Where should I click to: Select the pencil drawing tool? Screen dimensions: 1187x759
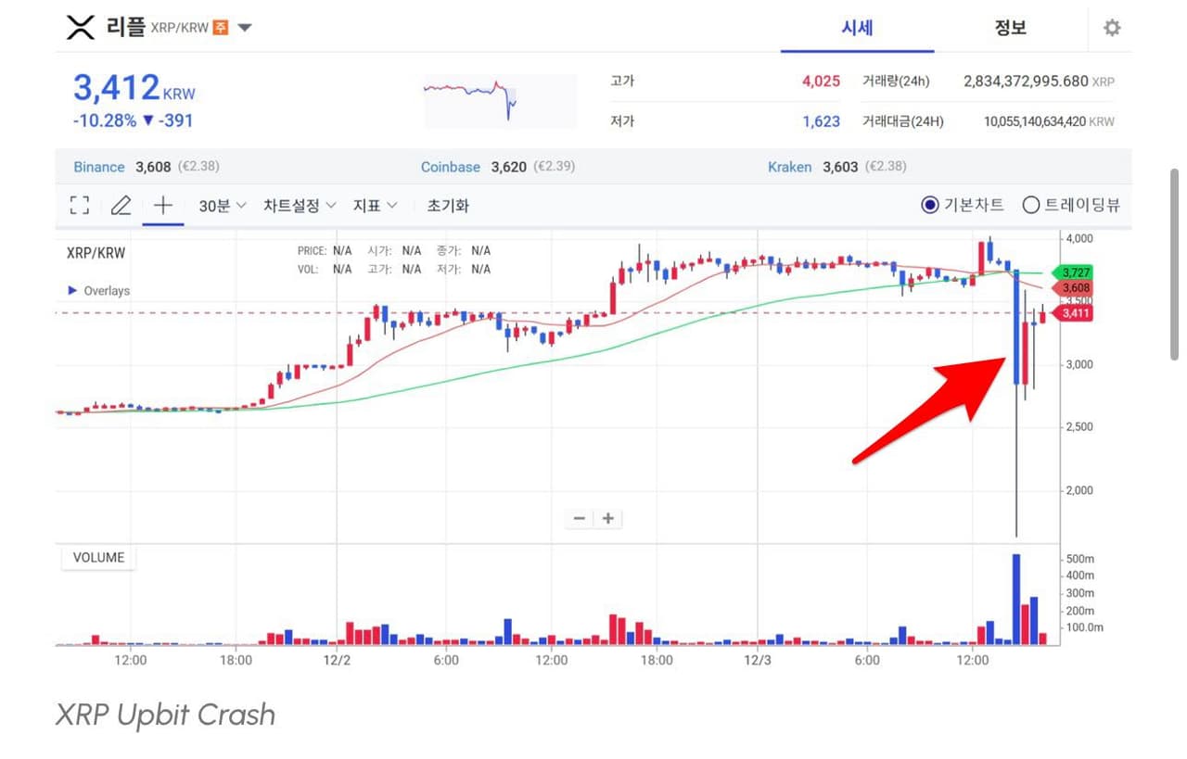(121, 206)
